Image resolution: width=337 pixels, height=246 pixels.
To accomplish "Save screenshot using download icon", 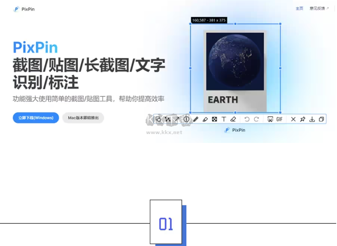I will click(x=312, y=119).
